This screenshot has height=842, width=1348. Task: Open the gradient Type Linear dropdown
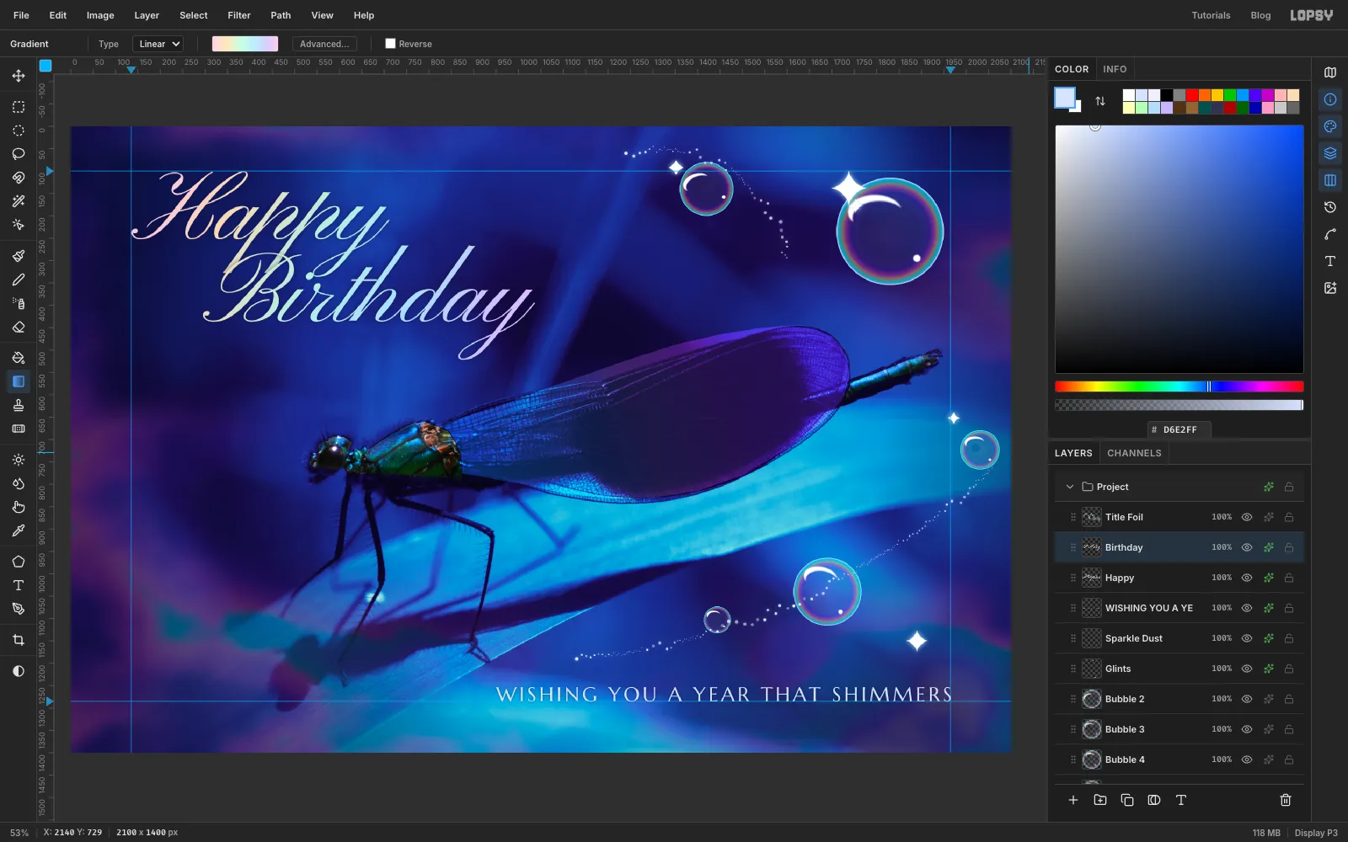coord(158,44)
